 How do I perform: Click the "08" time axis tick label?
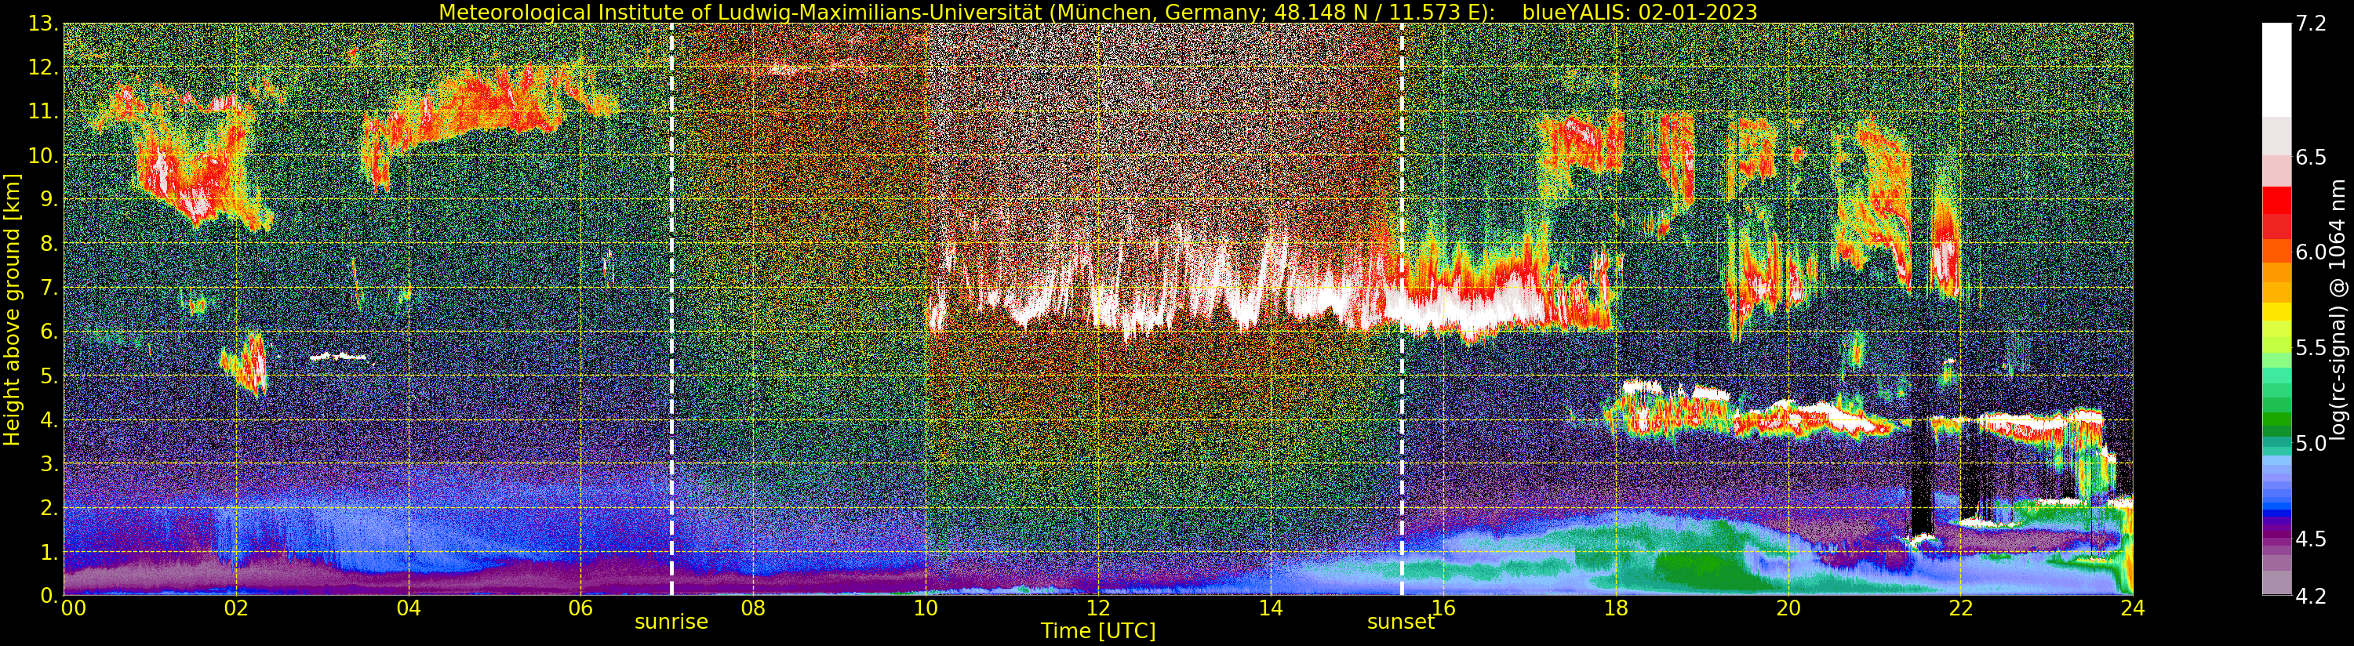click(753, 608)
